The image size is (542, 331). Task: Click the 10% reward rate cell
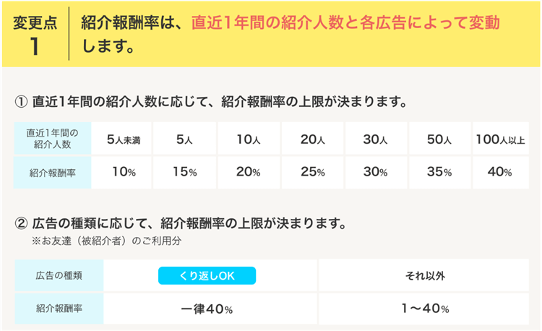(x=122, y=173)
